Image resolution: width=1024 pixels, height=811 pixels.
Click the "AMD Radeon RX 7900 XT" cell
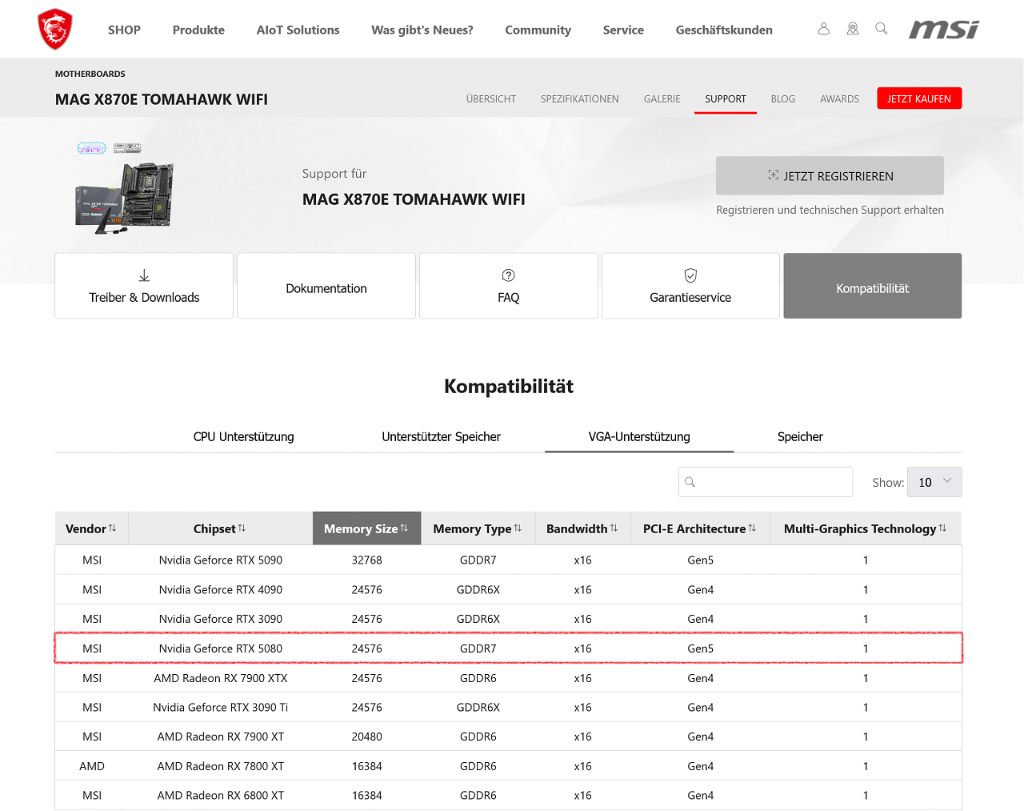point(221,737)
